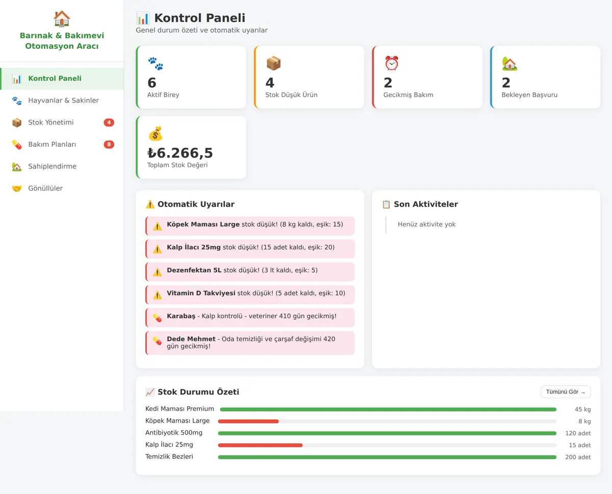
Task: Click the Tümünü Gör button
Action: tap(566, 392)
